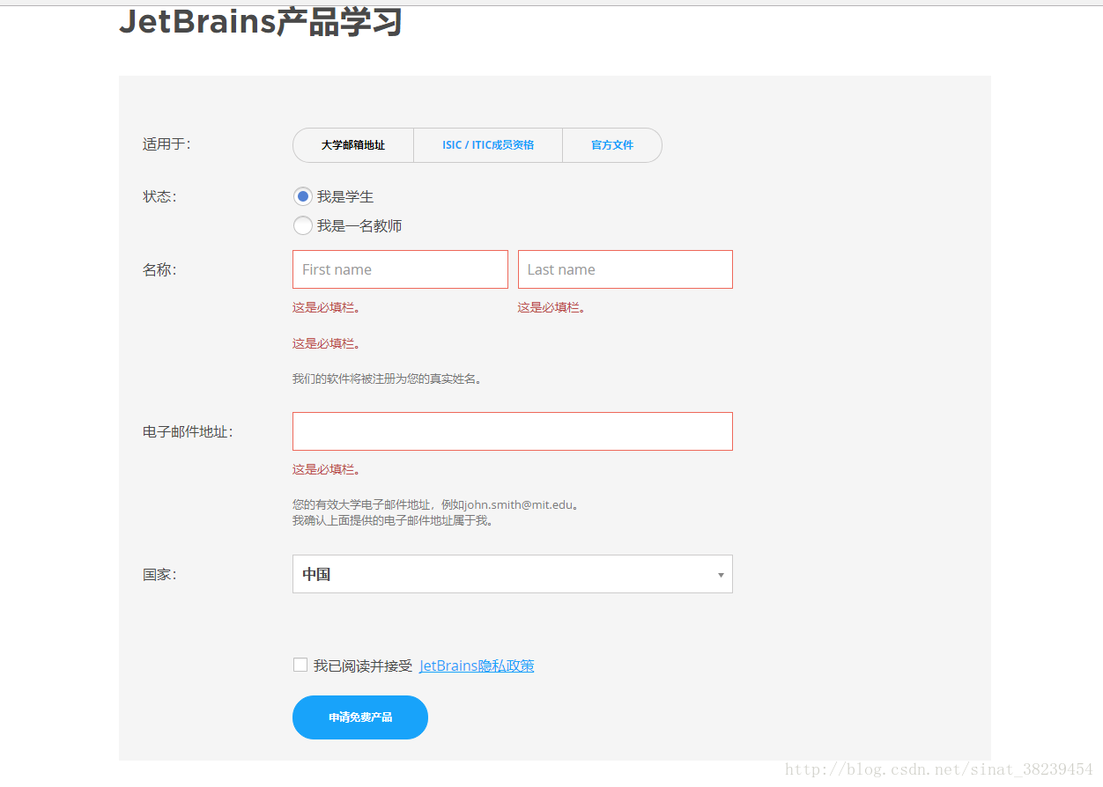Image resolution: width=1103 pixels, height=787 pixels.
Task: Open the JetBrains隐私政策 link
Action: pos(477,666)
